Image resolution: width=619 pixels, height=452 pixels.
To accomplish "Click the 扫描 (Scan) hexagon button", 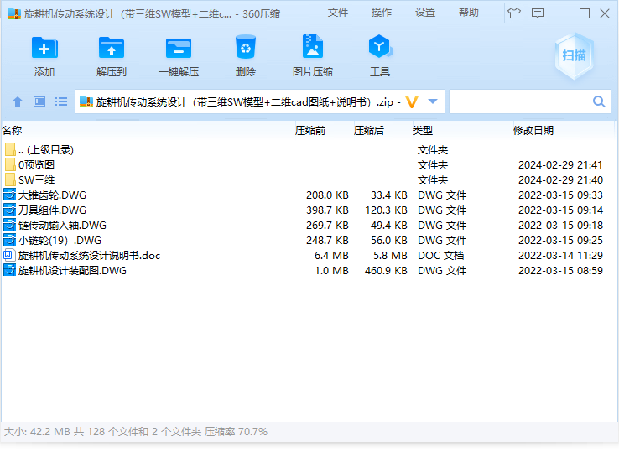I will click(574, 55).
